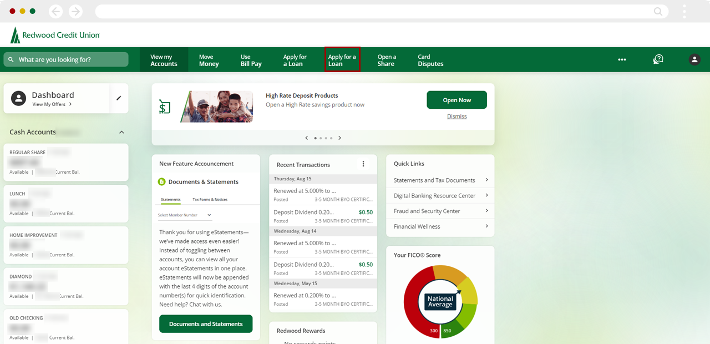
Task: Select the second carousel dot indicator
Action: pyautogui.click(x=321, y=138)
